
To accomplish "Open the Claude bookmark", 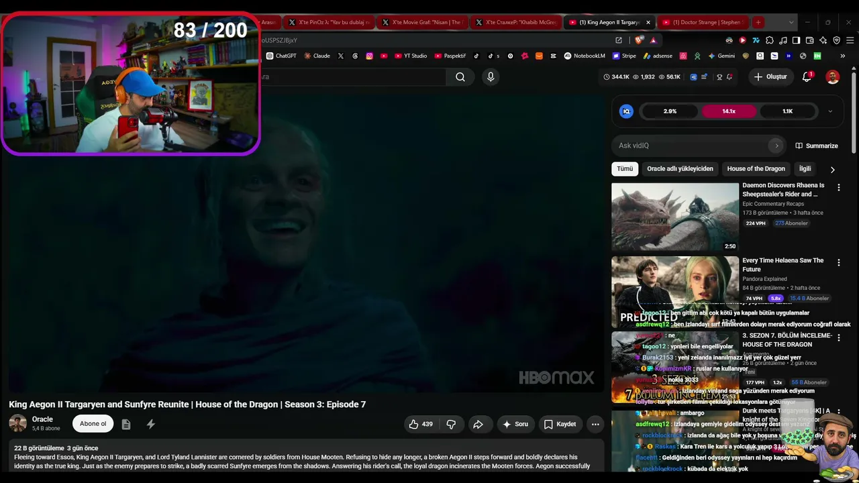I will 317,56.
